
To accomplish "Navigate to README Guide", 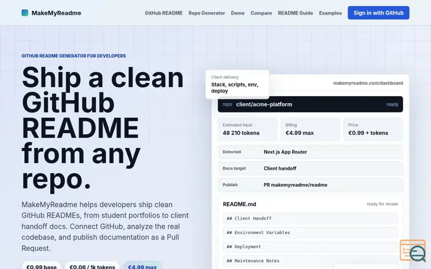I will click(x=295, y=13).
